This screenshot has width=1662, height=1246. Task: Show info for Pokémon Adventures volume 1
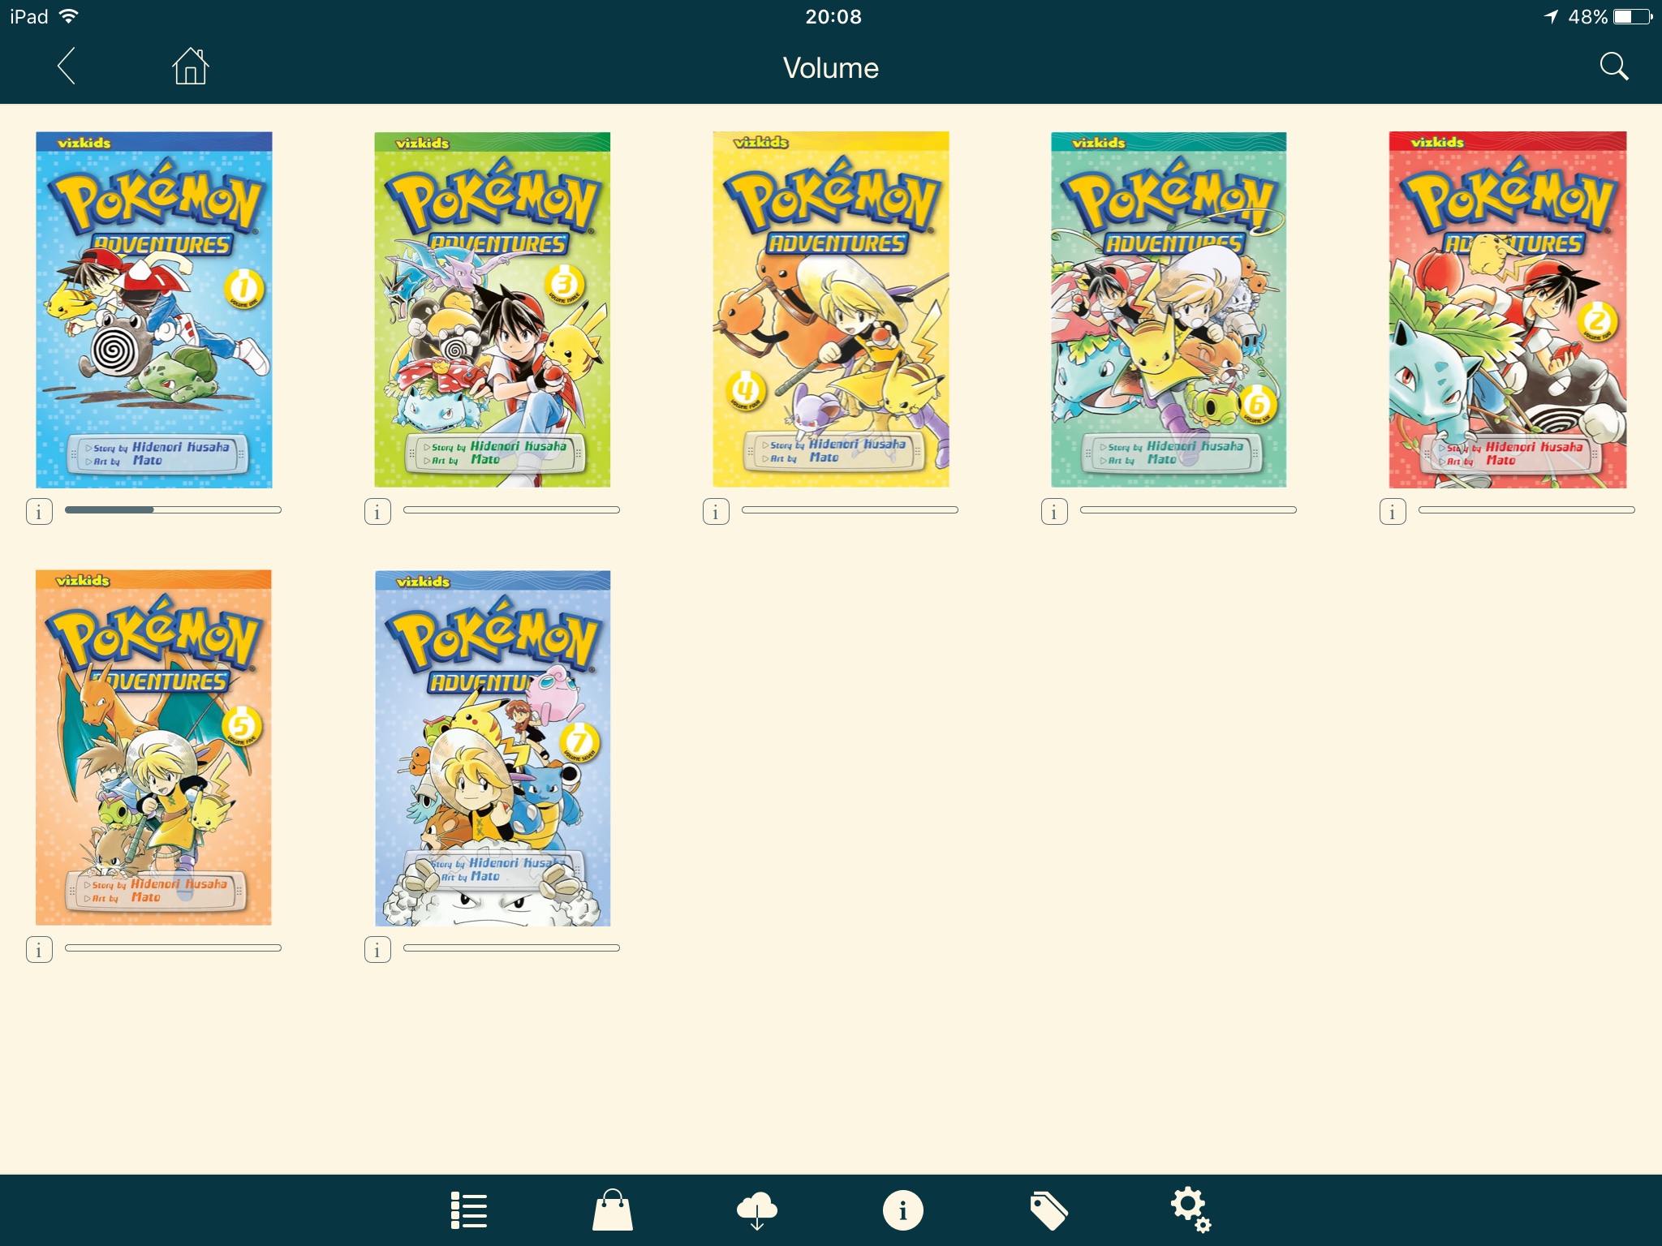point(39,512)
